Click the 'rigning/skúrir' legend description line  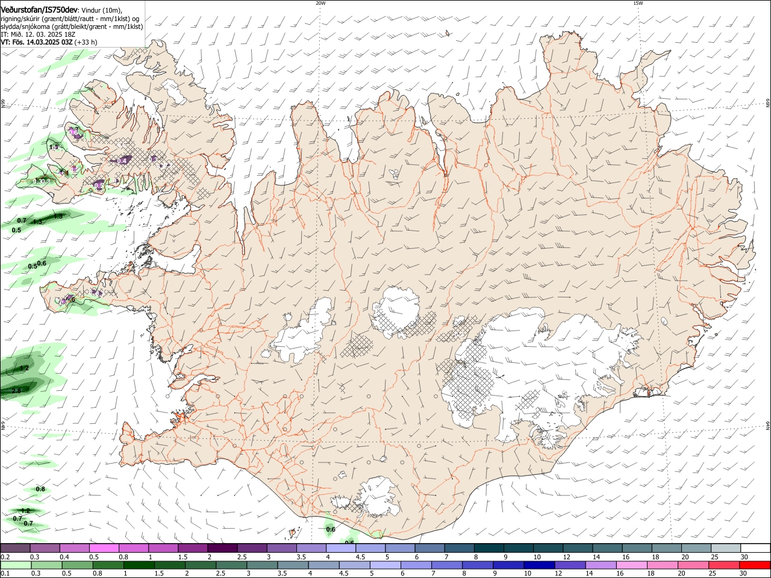(70, 19)
